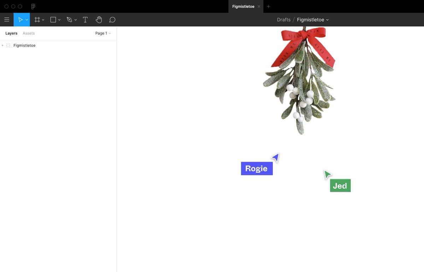Switch to the Assets tab

(29, 33)
